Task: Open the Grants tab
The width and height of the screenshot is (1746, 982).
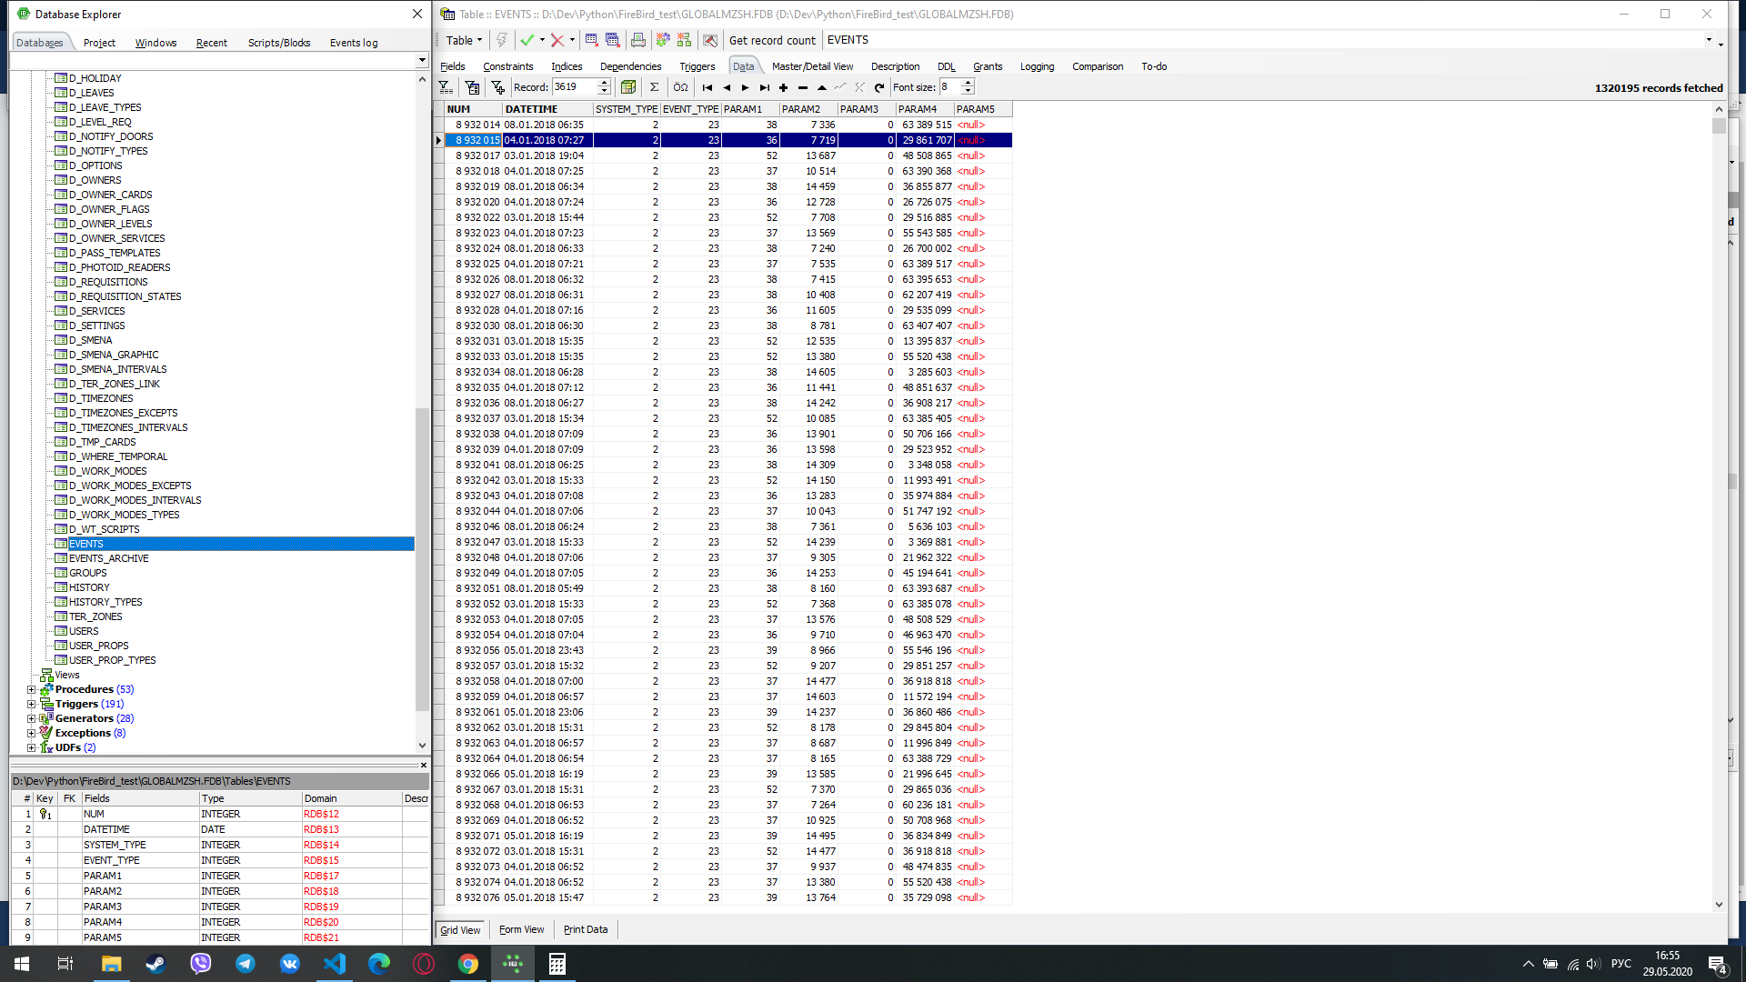Action: tap(988, 66)
